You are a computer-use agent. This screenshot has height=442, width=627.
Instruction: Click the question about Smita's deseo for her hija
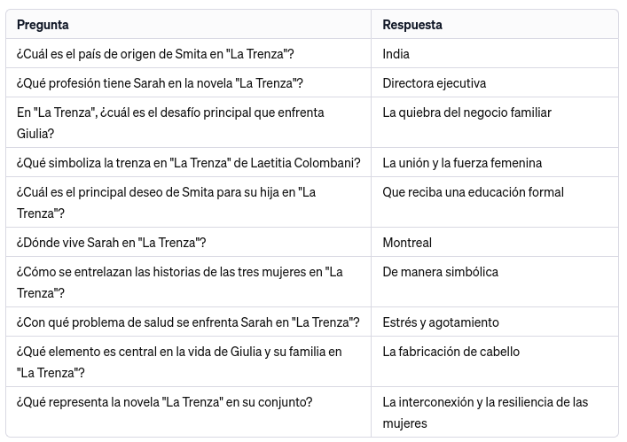coord(166,202)
